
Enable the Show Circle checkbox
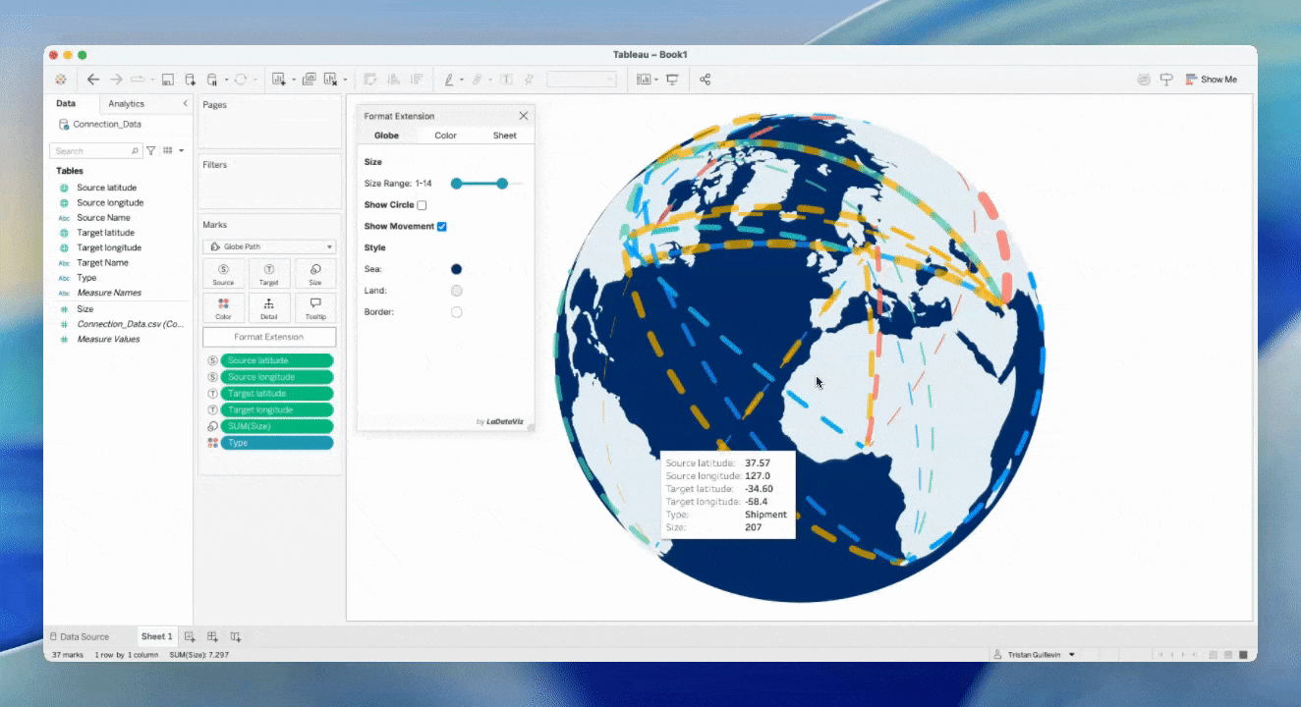422,205
